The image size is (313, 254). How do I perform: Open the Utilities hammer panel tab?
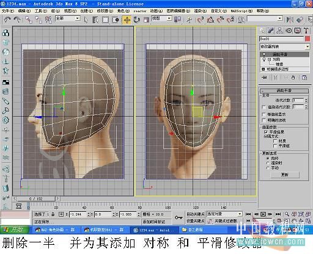(x=306, y=31)
